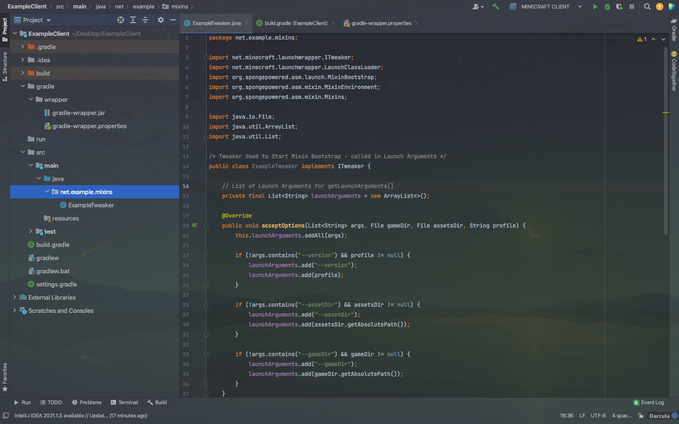679x424 pixels.
Task: Open the Event Log
Action: point(649,402)
